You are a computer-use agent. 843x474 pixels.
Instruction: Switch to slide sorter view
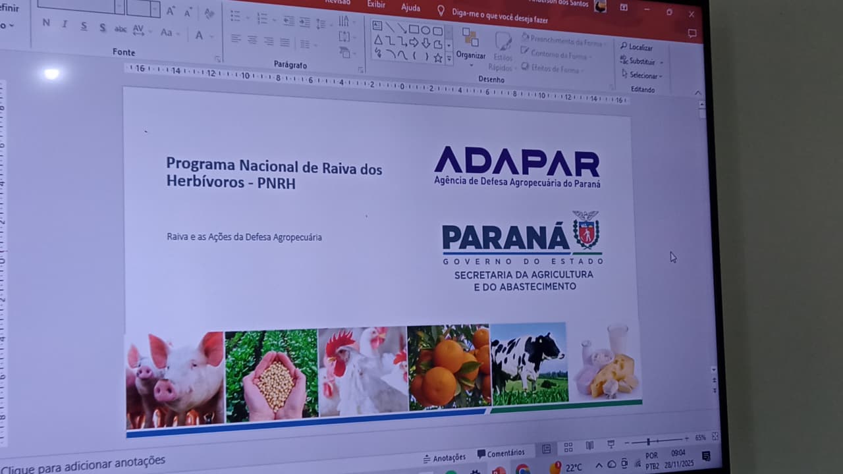tap(568, 447)
